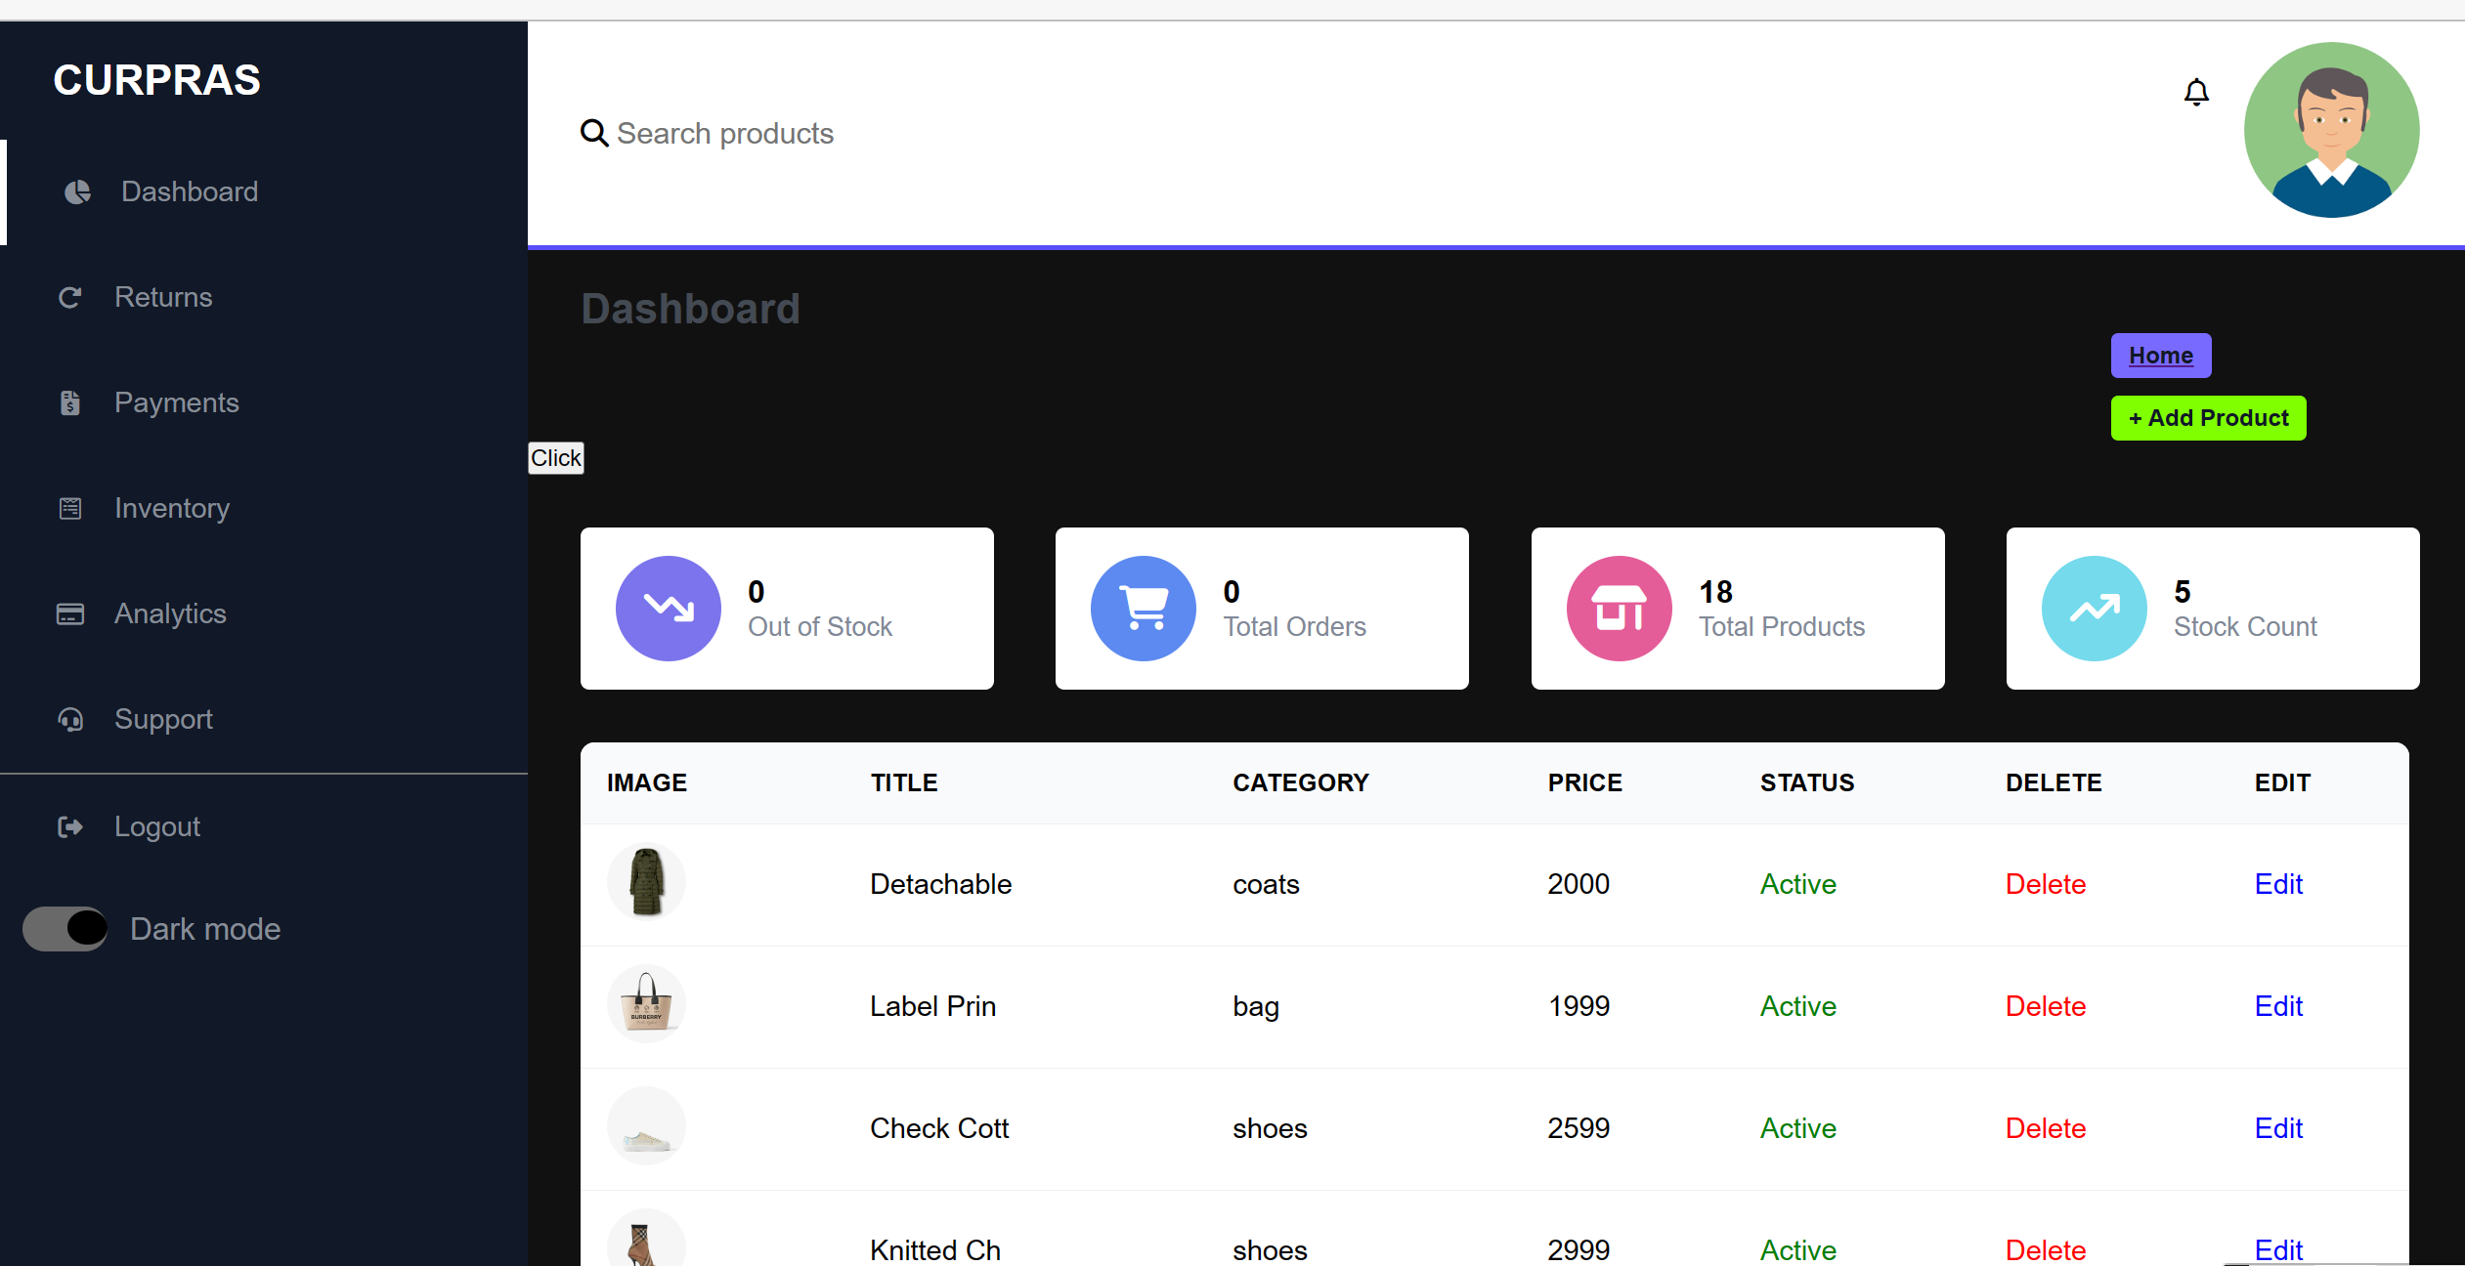
Task: Click the search magnifier icon
Action: pyautogui.click(x=594, y=133)
